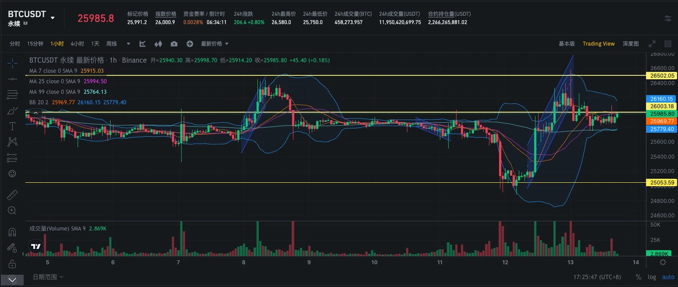Click the 25053.59 horizontal line price label
The image size is (678, 287).
pos(662,183)
